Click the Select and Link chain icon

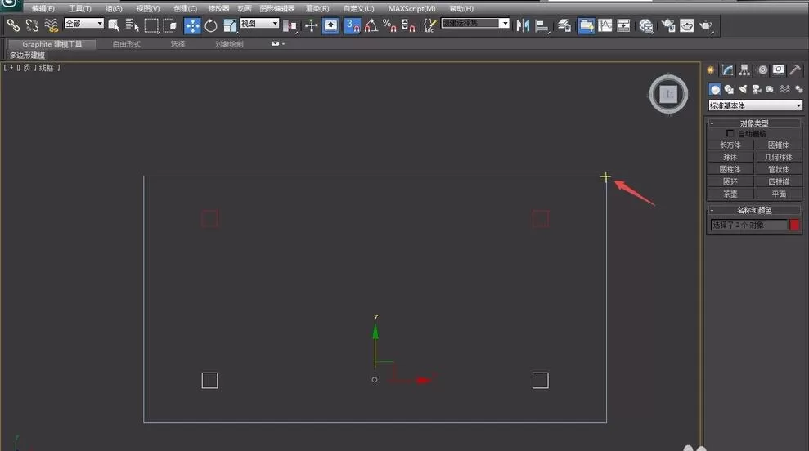click(13, 25)
